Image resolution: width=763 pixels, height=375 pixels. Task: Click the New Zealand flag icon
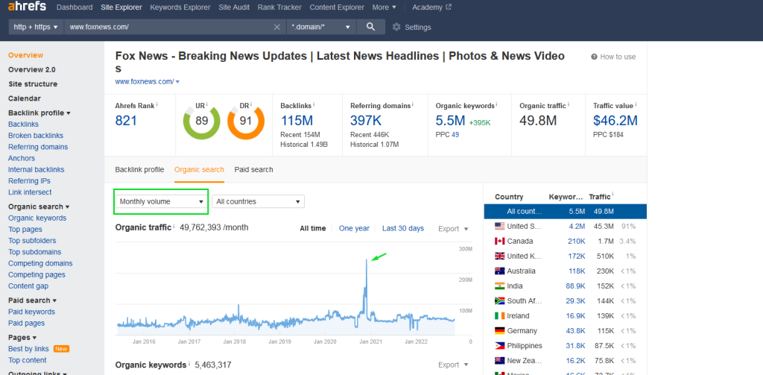click(499, 360)
